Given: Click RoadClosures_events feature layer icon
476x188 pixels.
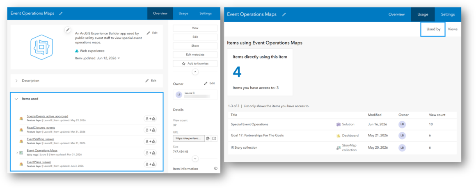Looking at the screenshot, I should pos(21,130).
